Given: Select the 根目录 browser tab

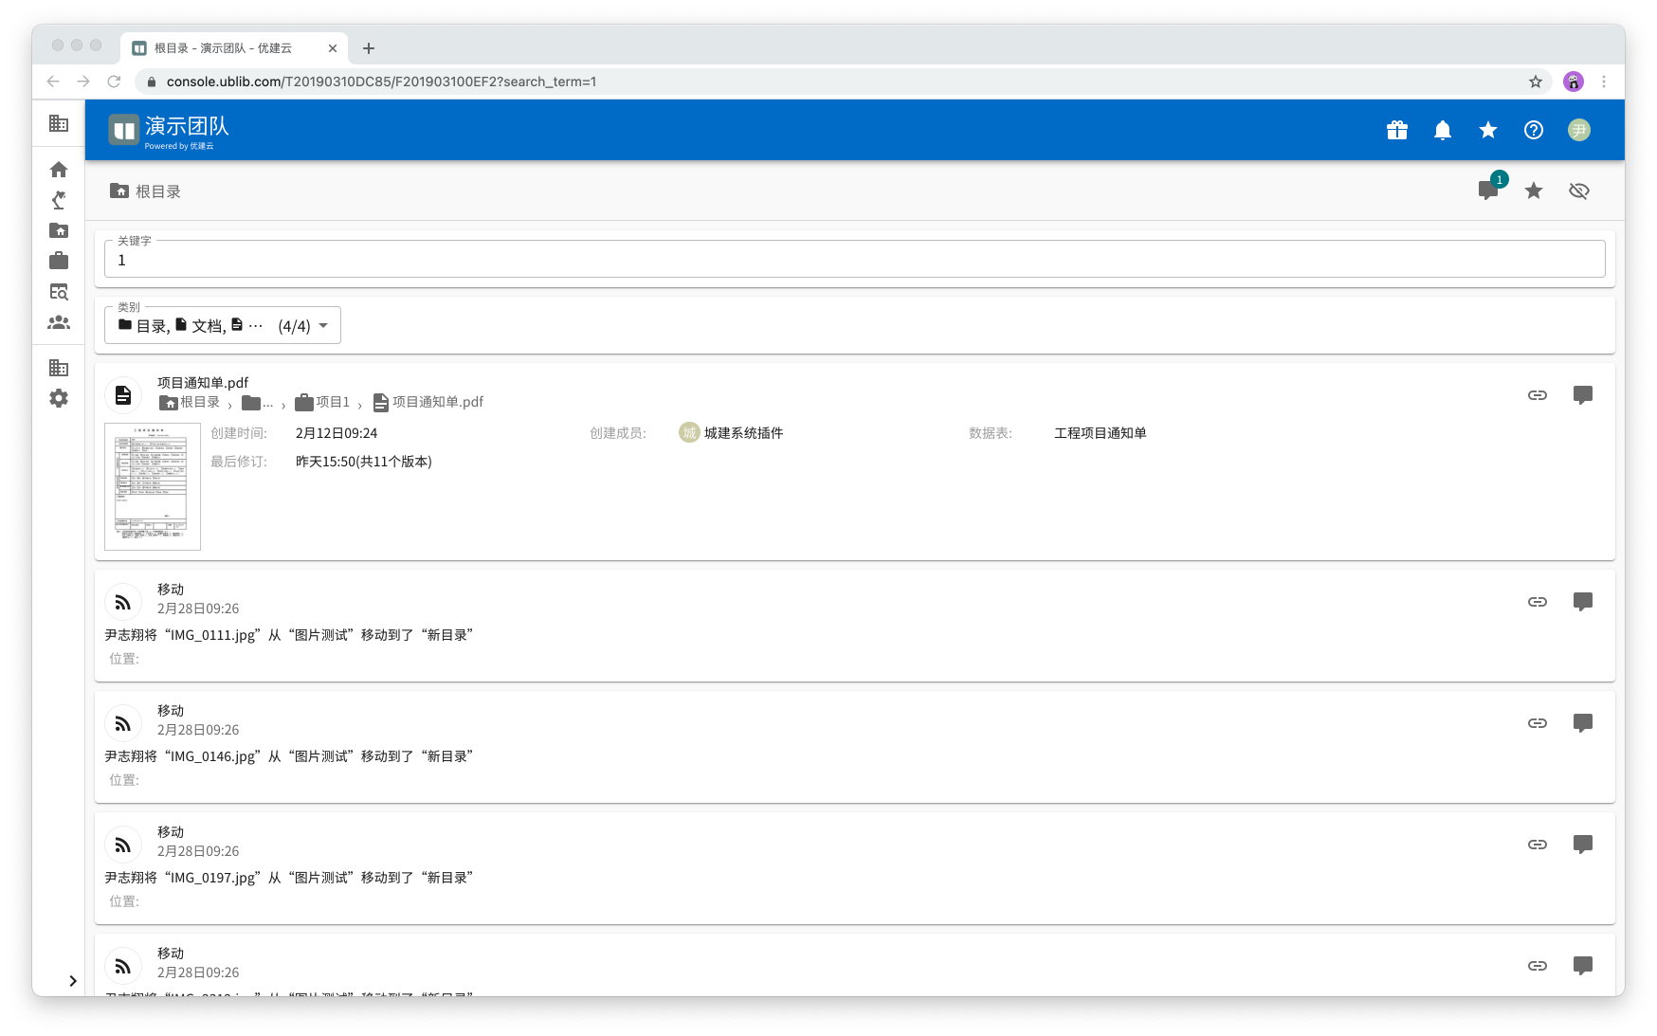Looking at the screenshot, I should (223, 48).
